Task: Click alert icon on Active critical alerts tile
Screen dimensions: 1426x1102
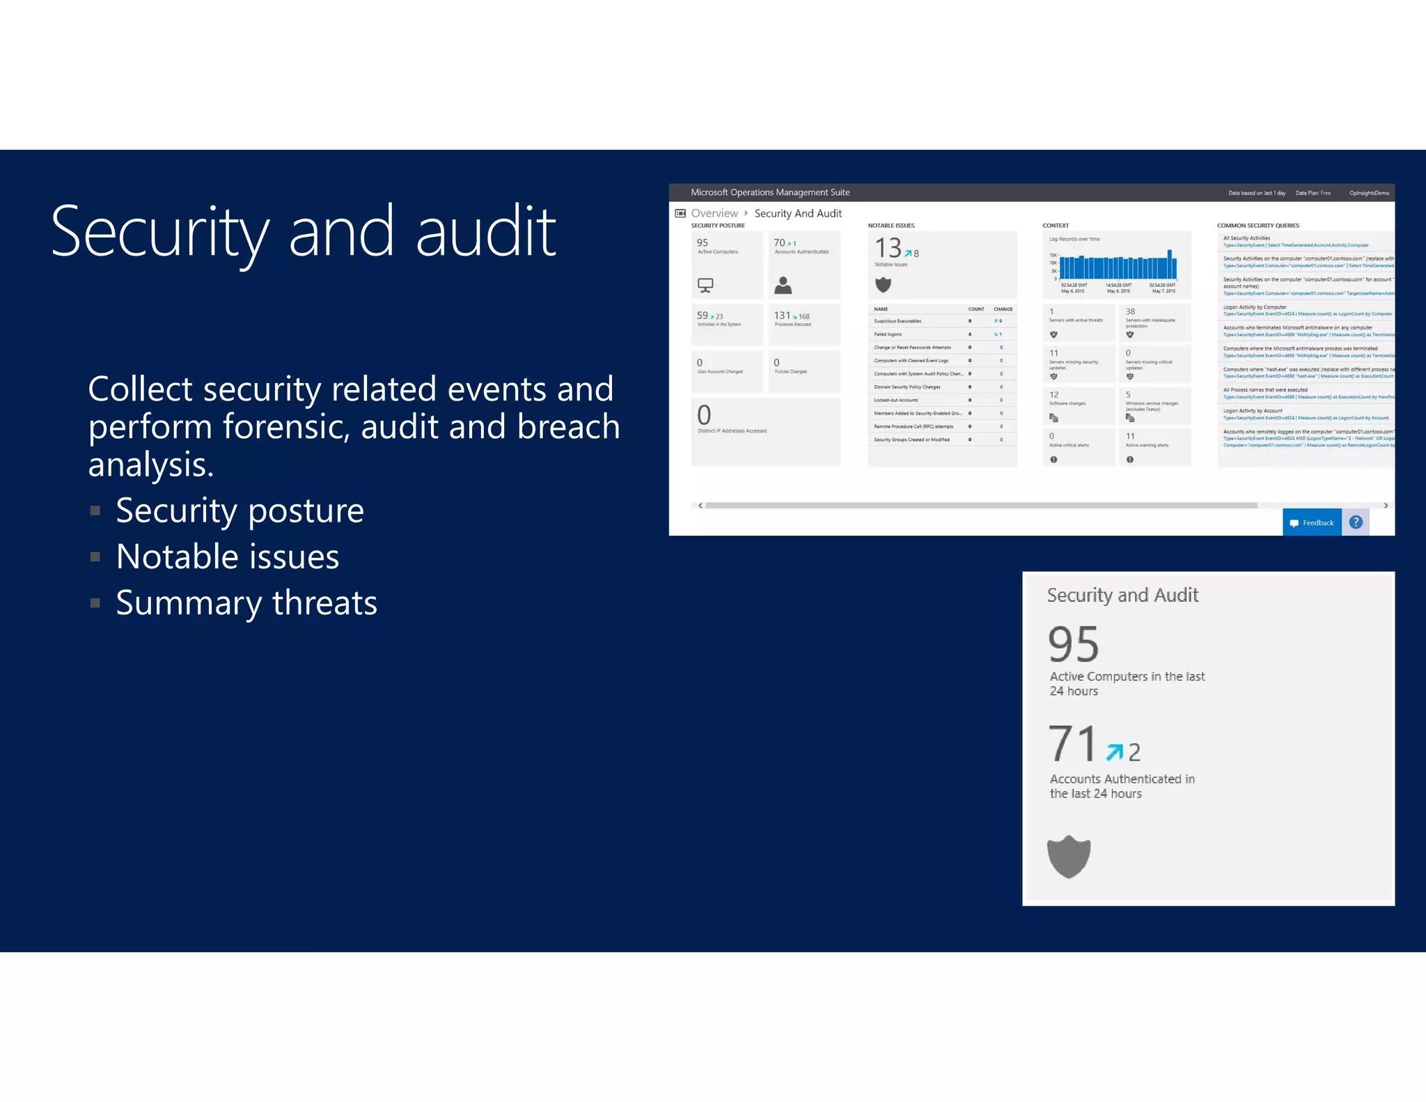Action: point(1053,460)
